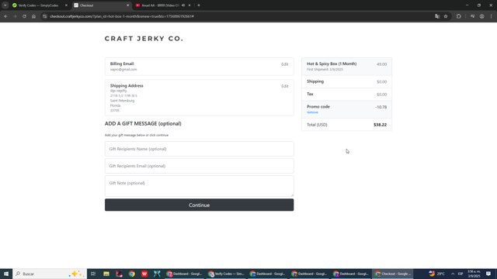The width and height of the screenshot is (497, 279).
Task: Switch to Verify Codes Chrome taskbar window
Action: pos(226,274)
